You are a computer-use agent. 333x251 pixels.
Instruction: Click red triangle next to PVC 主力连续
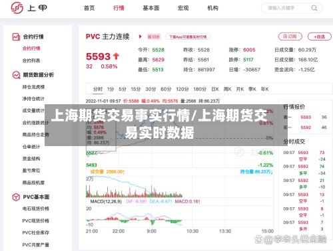tap(140, 37)
